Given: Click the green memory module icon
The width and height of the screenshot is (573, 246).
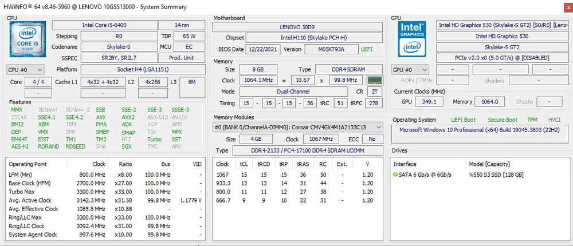Looking at the screenshot, I should coord(374,80).
